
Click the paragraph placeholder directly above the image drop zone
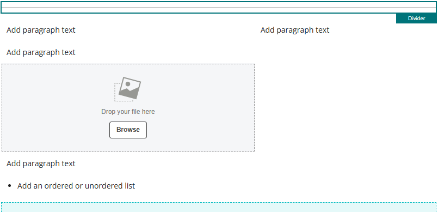(41, 52)
